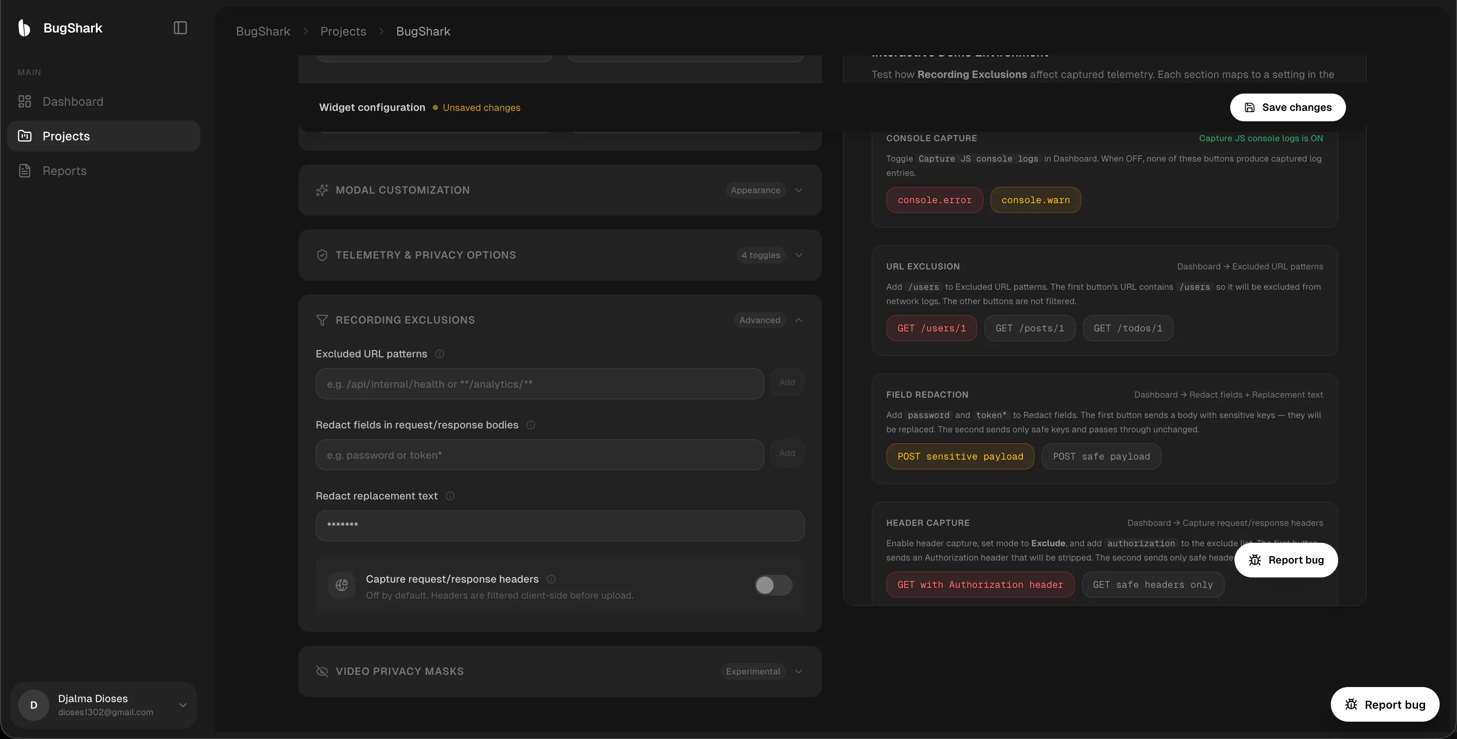Click the Redact replacement text field

coord(560,526)
